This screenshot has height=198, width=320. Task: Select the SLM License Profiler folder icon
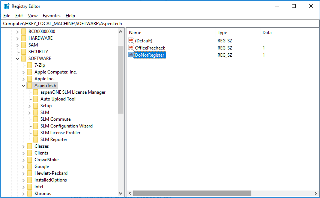point(36,133)
